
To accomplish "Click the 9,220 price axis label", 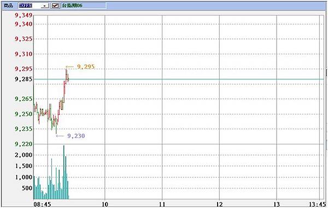I will [24, 144].
